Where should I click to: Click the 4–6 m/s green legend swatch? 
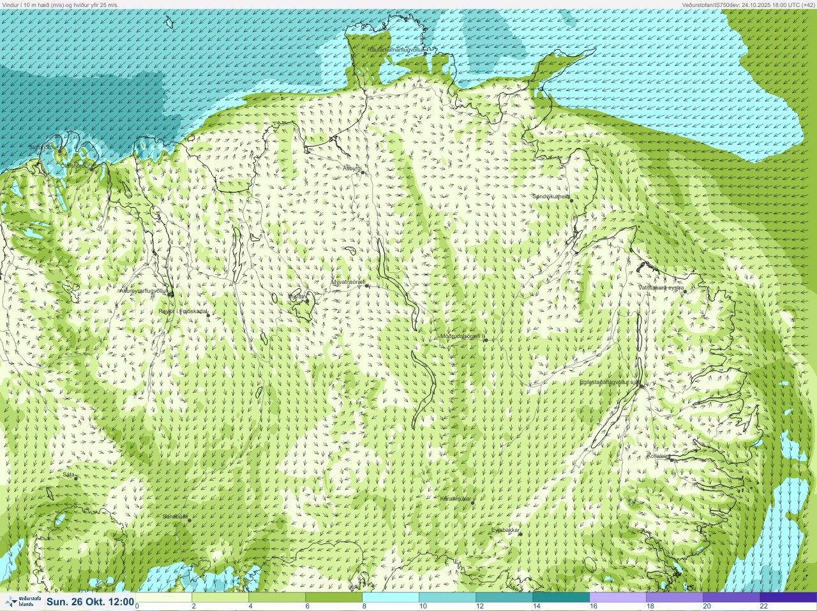(277, 598)
